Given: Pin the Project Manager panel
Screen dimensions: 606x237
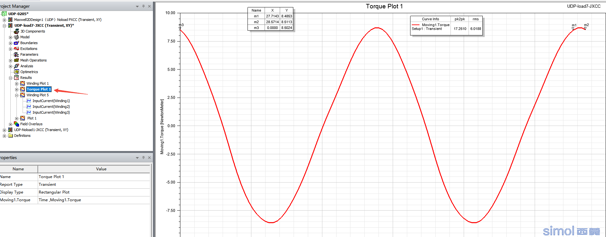Looking at the screenshot, I should pyautogui.click(x=143, y=6).
